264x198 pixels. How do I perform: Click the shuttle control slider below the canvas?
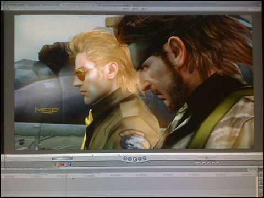63,158
